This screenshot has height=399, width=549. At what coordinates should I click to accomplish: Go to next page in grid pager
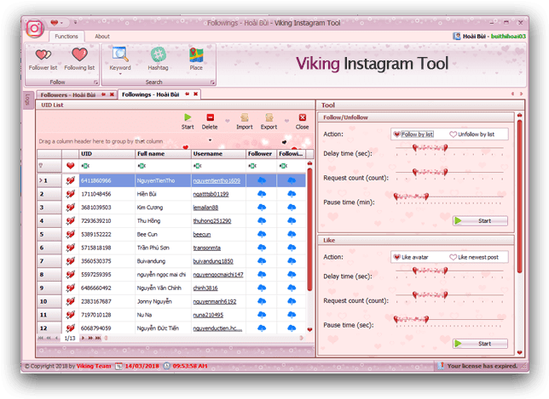coord(83,338)
